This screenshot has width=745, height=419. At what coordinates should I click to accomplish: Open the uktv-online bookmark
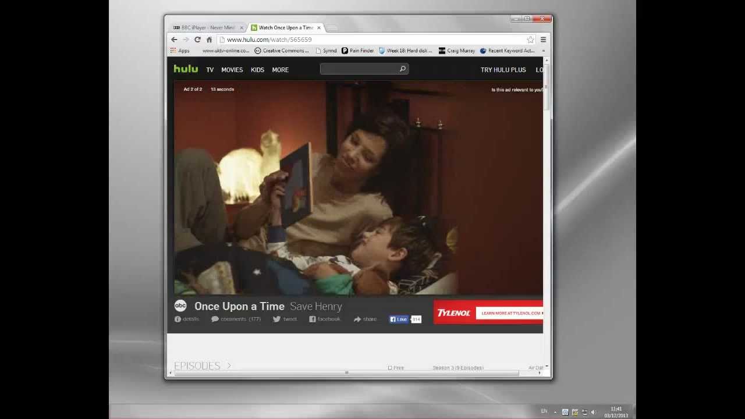[x=226, y=51]
